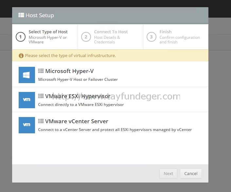Select the Windows logo Hyper-V tile

pyautogui.click(x=27, y=75)
